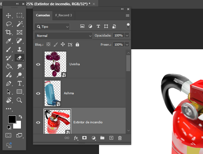The image size is (203, 154).
Task: Hide the Extintor de incendio layer
Action: click(x=38, y=122)
